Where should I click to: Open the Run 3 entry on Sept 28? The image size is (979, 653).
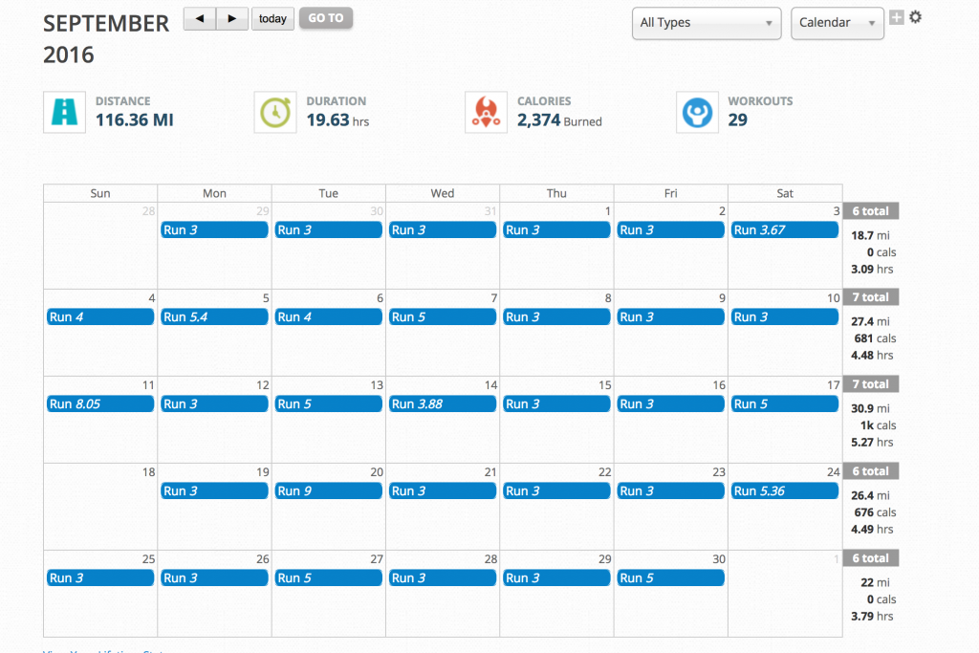pyautogui.click(x=442, y=578)
